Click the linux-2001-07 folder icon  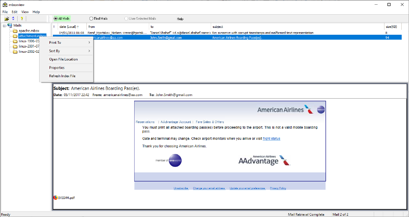coord(15,46)
